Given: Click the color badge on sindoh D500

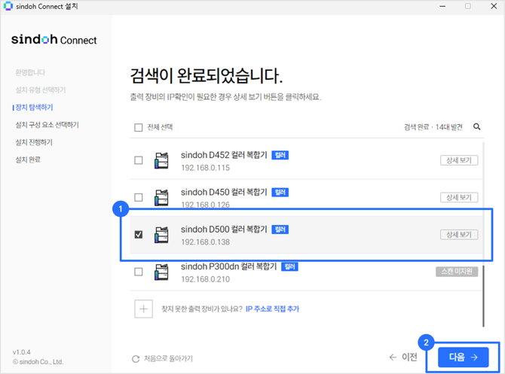Looking at the screenshot, I should pyautogui.click(x=280, y=230).
